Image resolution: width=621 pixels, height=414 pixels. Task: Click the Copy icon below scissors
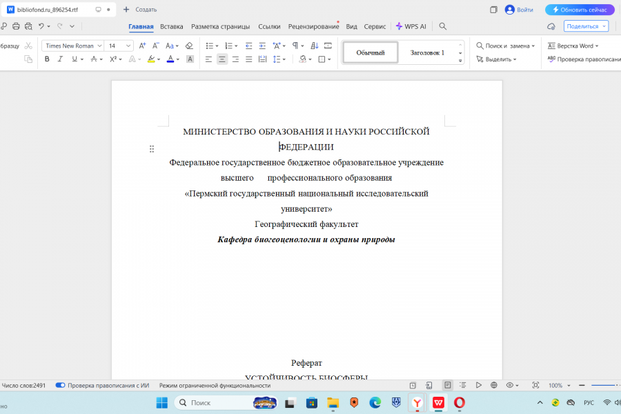28,59
